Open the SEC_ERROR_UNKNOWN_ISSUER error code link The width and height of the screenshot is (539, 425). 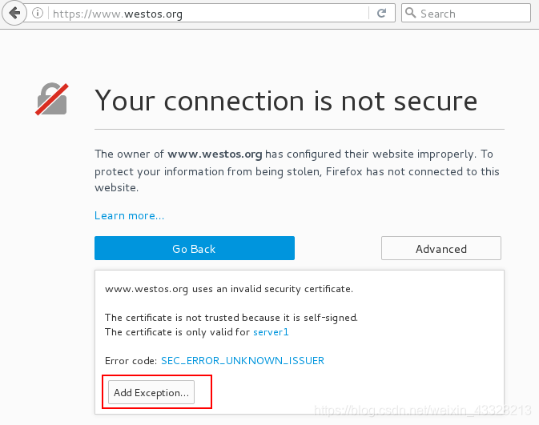point(243,360)
